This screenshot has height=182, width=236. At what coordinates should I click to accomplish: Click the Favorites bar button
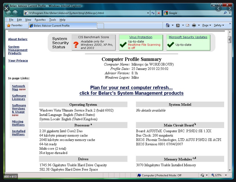[15, 25]
